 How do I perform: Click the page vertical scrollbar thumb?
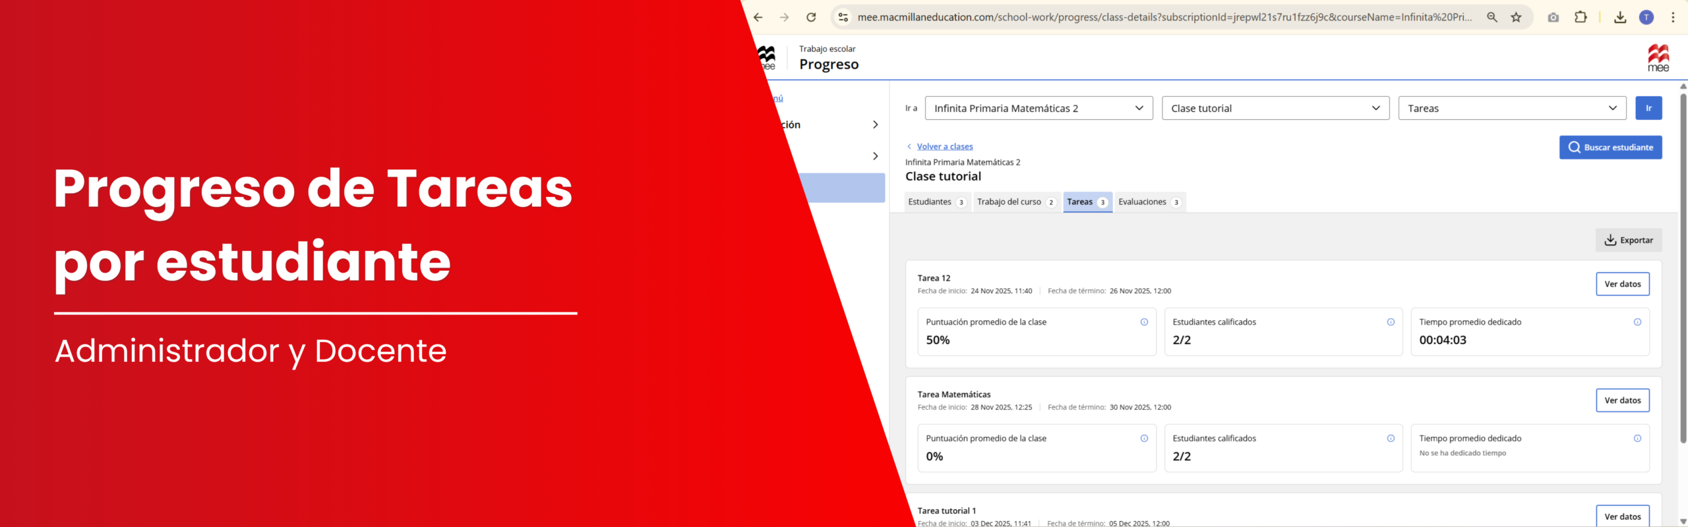pyautogui.click(x=1683, y=269)
